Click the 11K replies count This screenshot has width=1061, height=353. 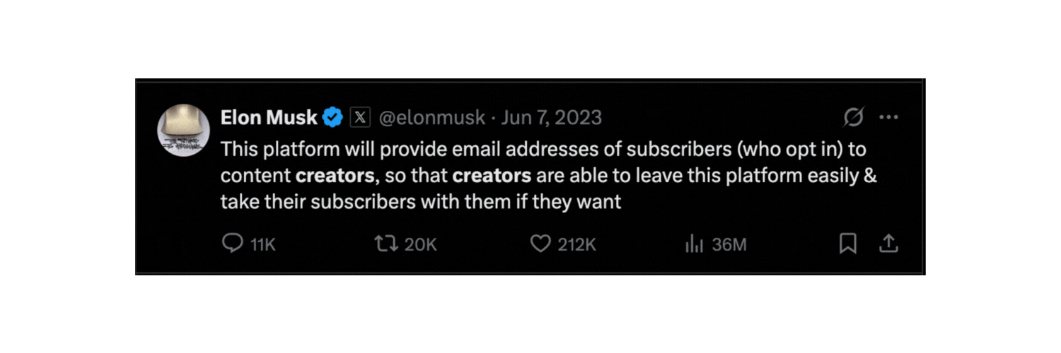coord(262,244)
